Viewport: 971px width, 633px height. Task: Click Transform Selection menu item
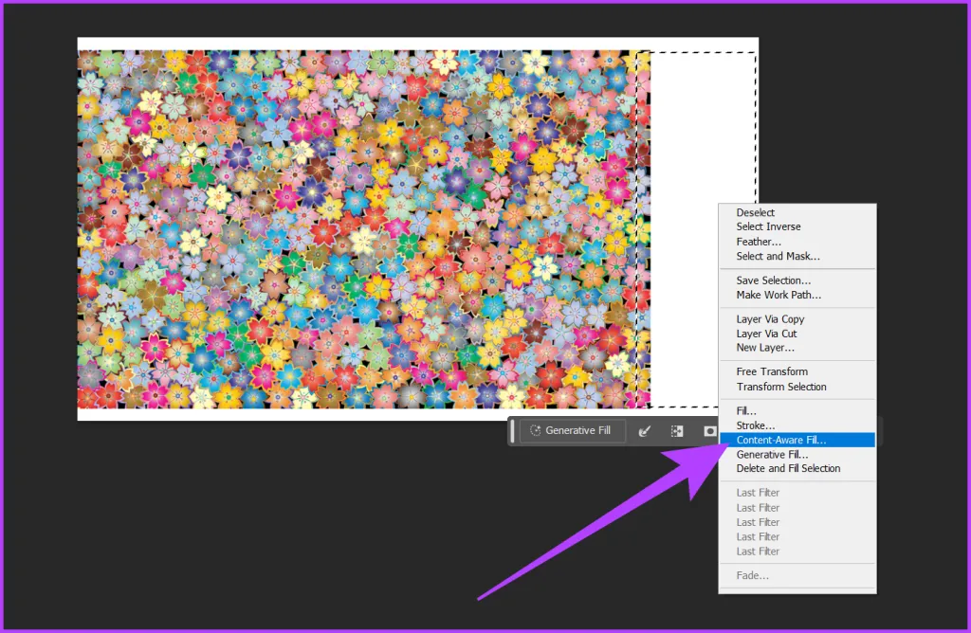coord(781,387)
